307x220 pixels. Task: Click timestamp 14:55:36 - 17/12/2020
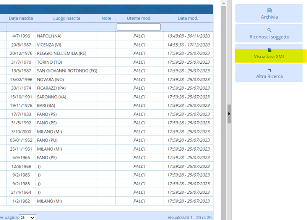click(x=188, y=45)
